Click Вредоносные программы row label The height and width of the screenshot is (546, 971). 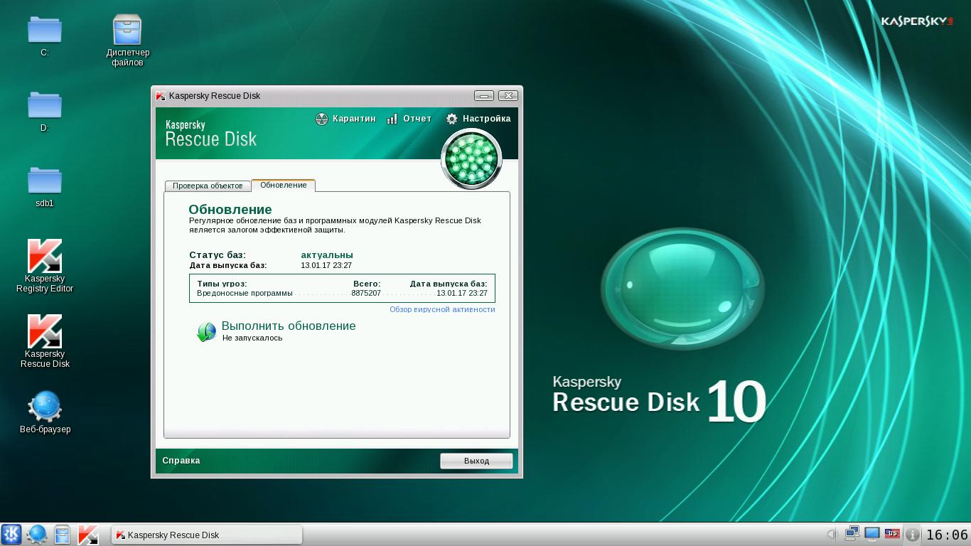click(x=245, y=293)
